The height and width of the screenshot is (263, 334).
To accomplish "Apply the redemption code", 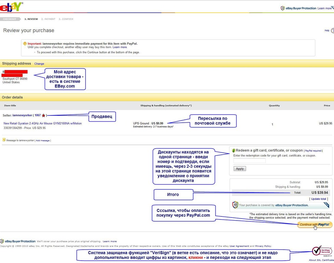I will pyautogui.click(x=240, y=169).
